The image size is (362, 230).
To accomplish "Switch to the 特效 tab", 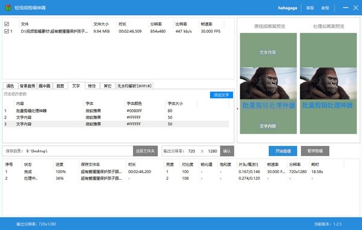I will (x=92, y=86).
